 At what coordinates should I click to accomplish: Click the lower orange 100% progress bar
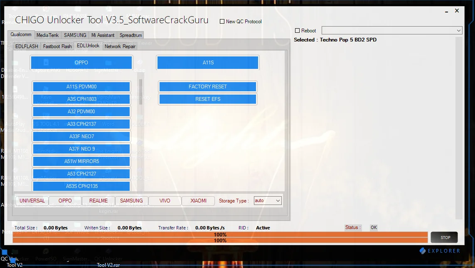[220, 241]
